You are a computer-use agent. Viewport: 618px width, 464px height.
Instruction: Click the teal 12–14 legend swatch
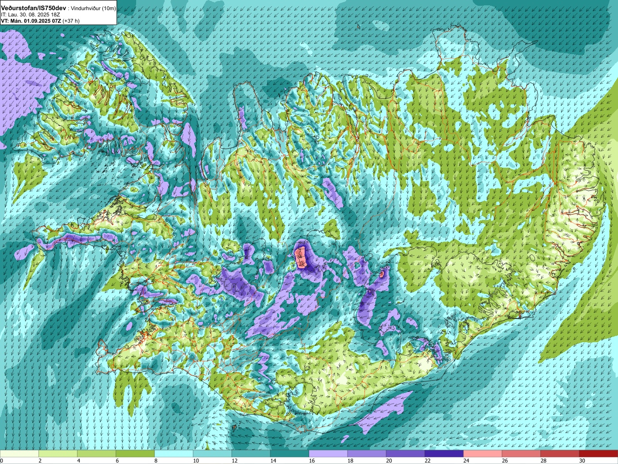[x=251, y=454]
